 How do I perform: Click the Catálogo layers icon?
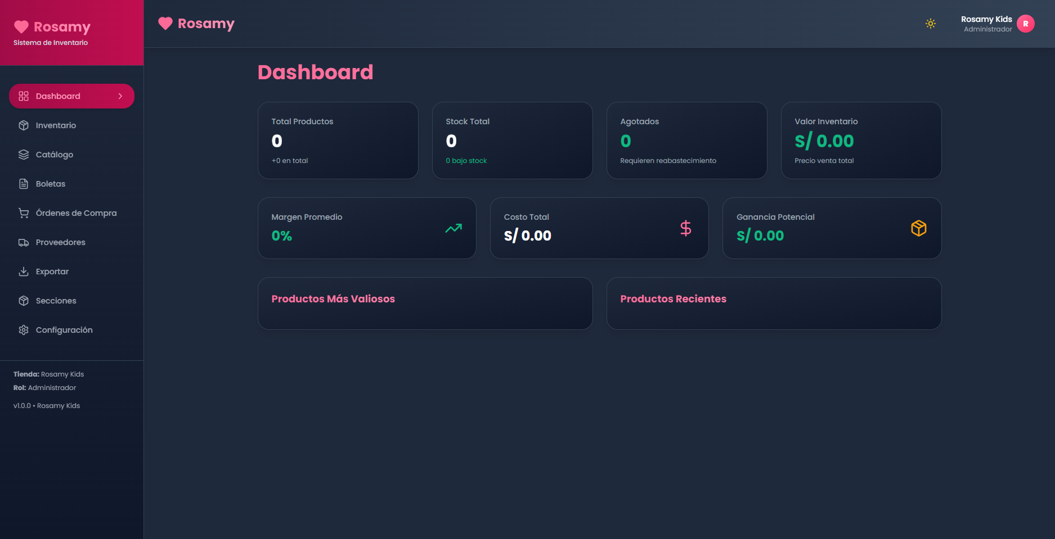tap(24, 155)
